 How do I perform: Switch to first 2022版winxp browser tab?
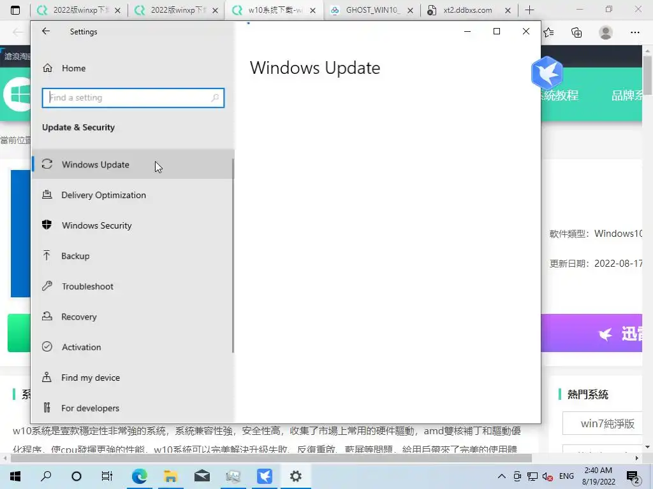[79, 10]
